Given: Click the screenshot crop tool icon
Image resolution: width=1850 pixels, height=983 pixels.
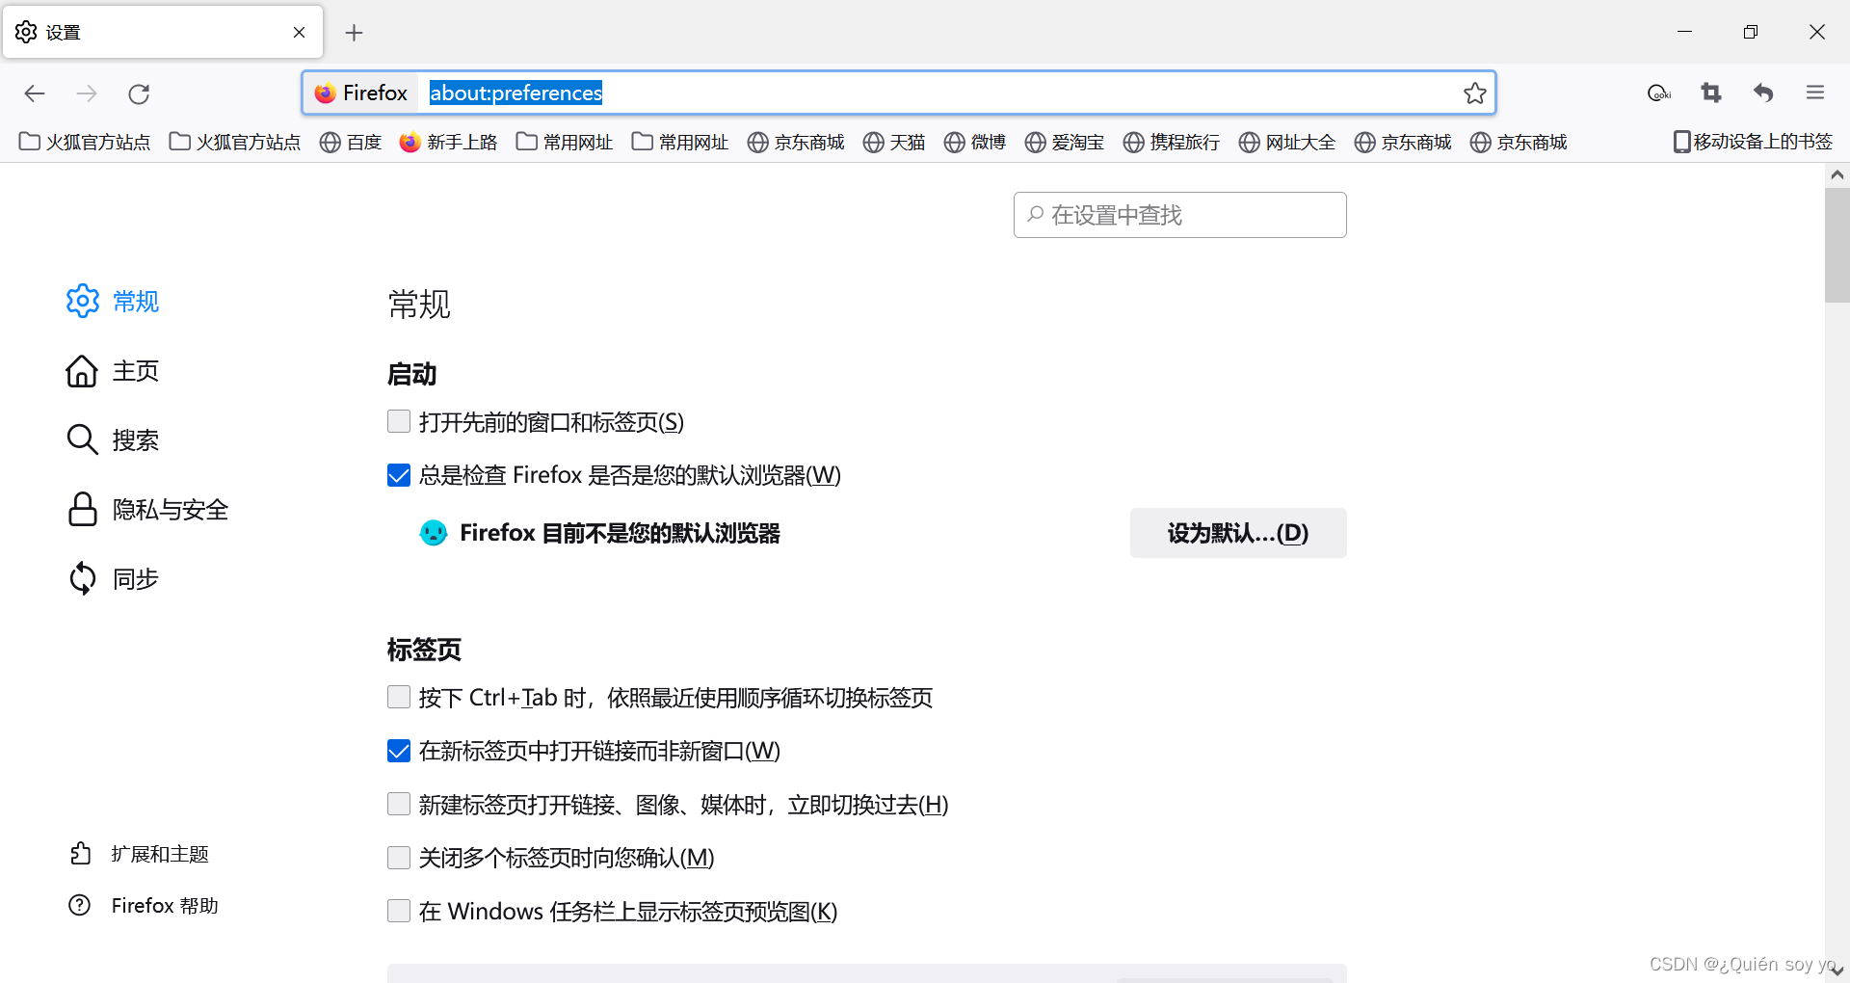Looking at the screenshot, I should [x=1711, y=93].
